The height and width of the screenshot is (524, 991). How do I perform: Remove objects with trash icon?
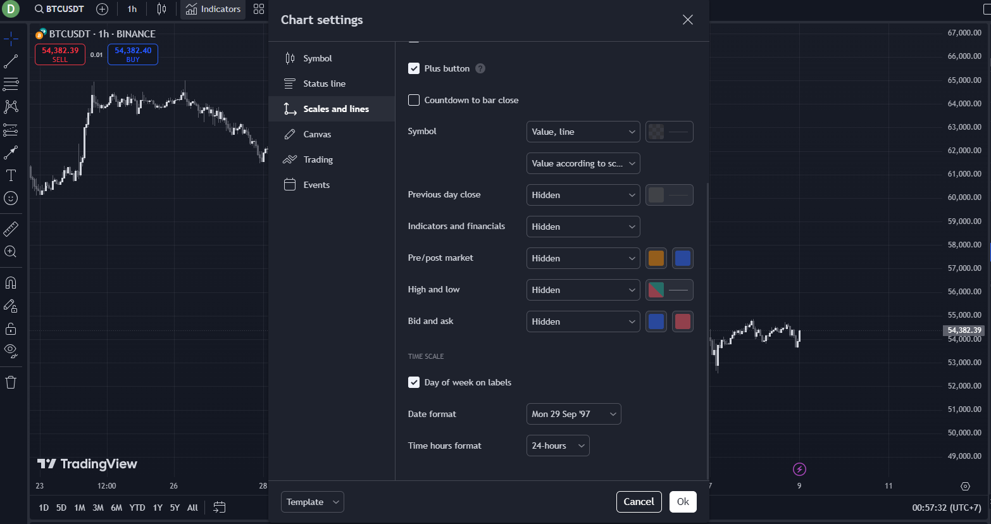click(x=11, y=382)
